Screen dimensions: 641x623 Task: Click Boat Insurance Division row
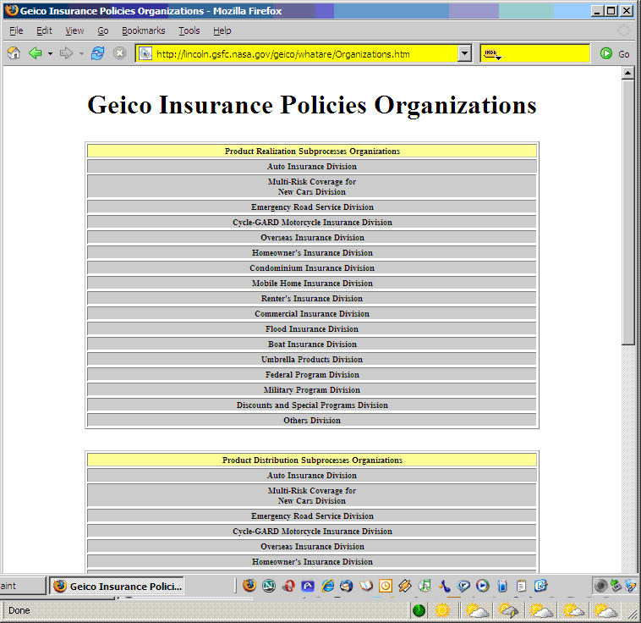[312, 344]
